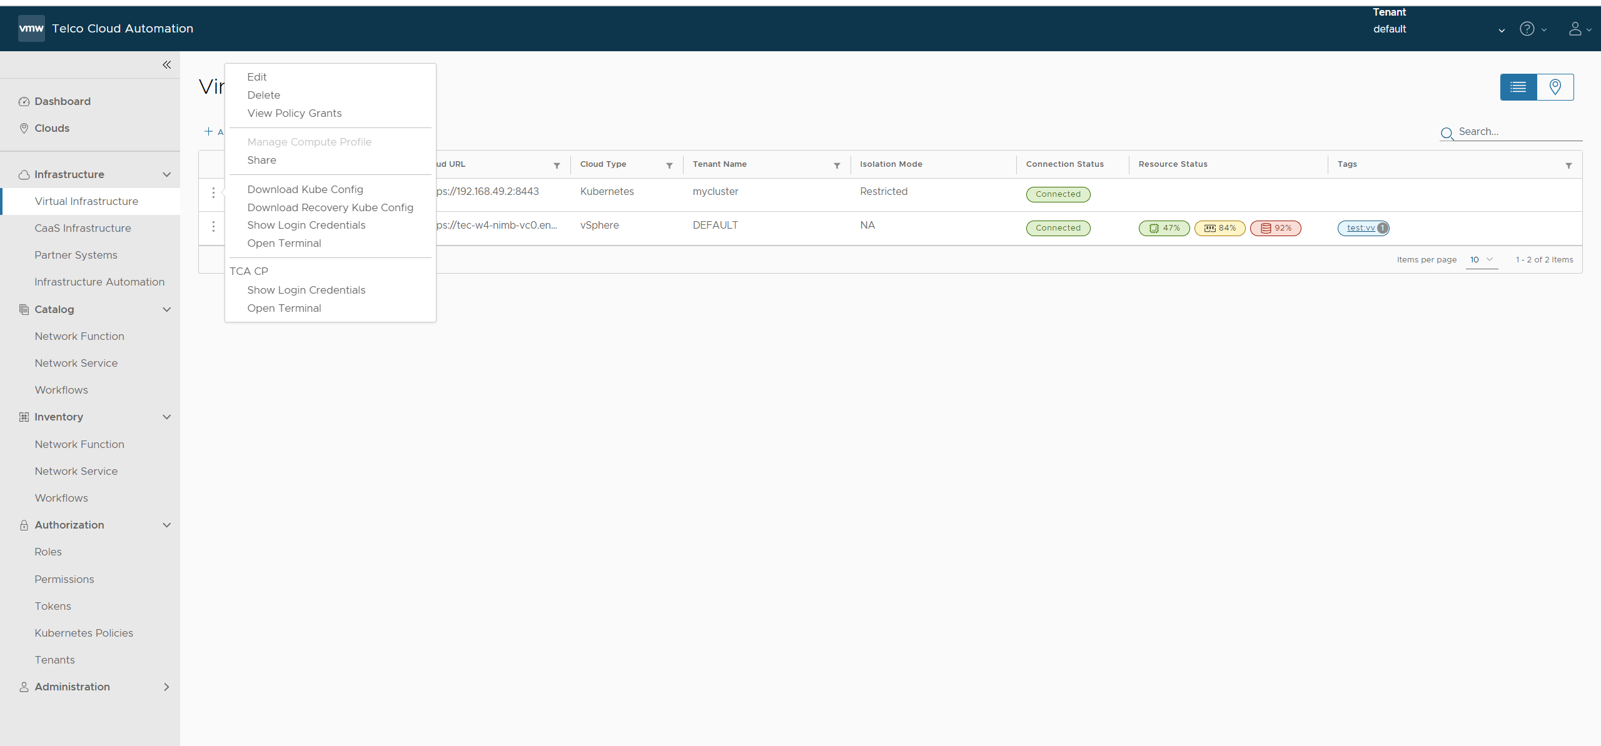Go to Roles page
The height and width of the screenshot is (746, 1601).
(48, 552)
